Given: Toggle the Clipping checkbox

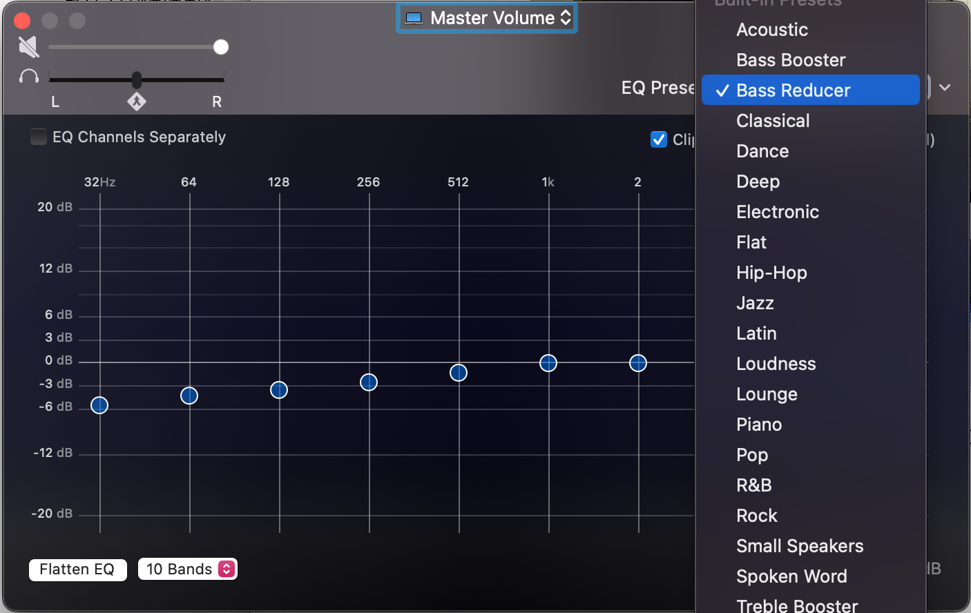Looking at the screenshot, I should click(659, 139).
